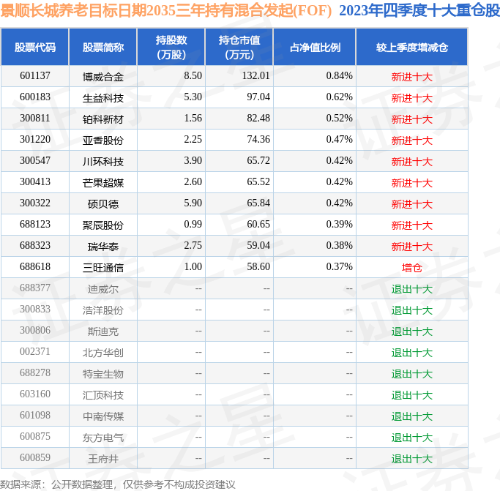
Task: Select stock name 聚辰股份
Action: 103,225
